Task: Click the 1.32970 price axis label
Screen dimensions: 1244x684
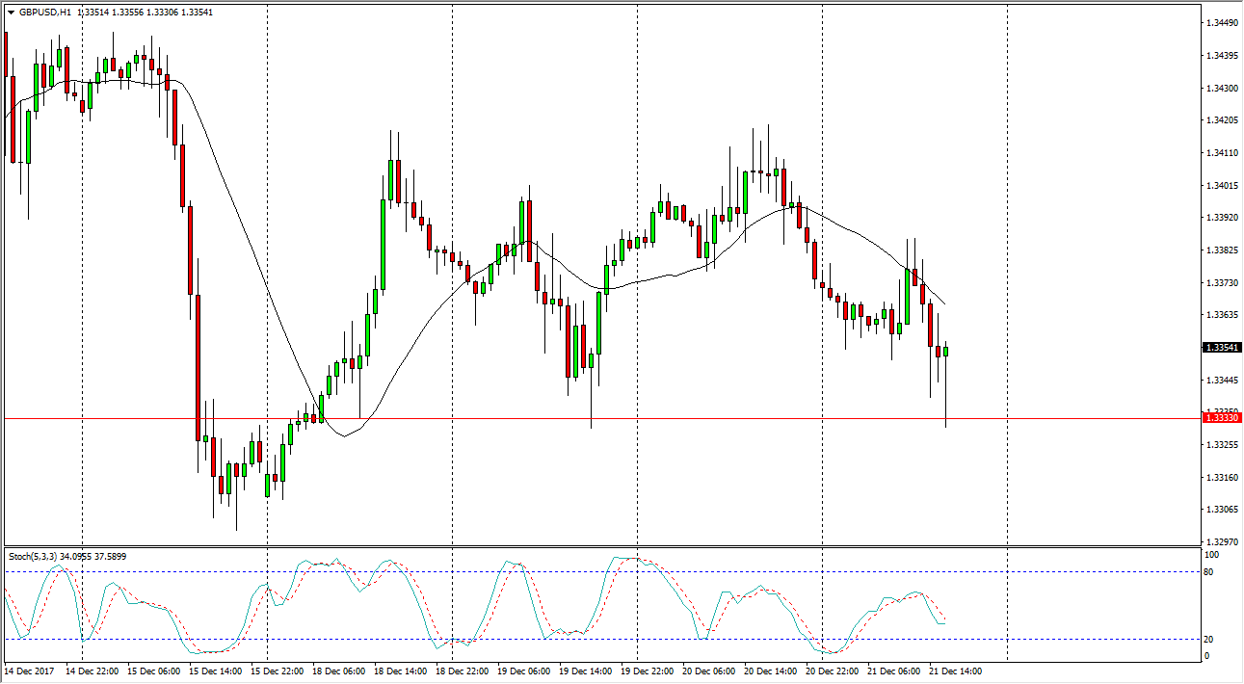Action: point(1221,542)
